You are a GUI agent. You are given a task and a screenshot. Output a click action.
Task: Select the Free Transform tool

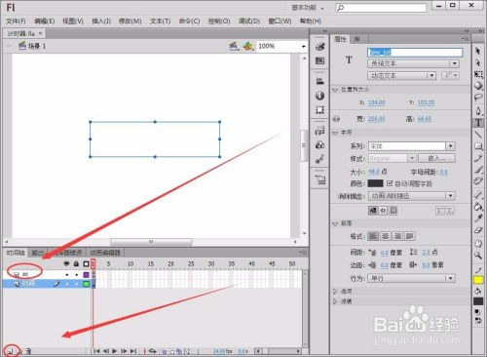(478, 74)
